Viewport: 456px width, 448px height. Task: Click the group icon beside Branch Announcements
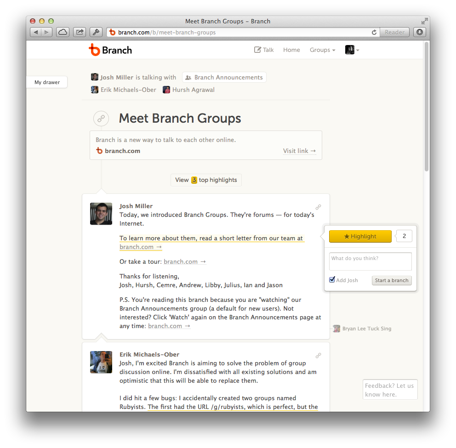pos(188,78)
